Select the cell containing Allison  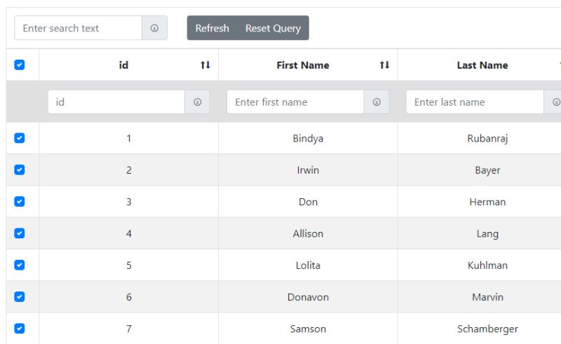308,233
